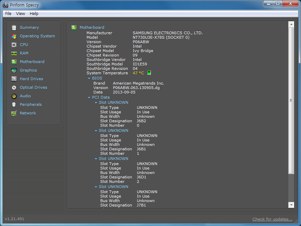Click Southbridge Model value ID1E59

(x=140, y=64)
